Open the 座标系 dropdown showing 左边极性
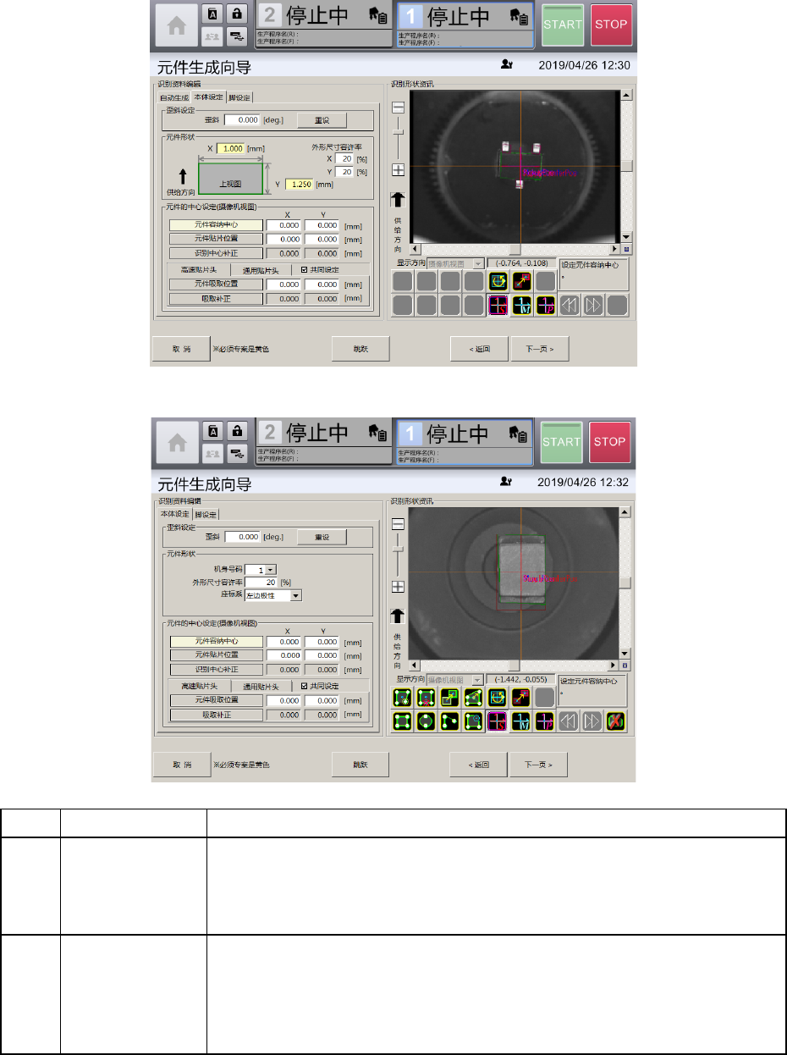The height and width of the screenshot is (1055, 787). (x=295, y=595)
